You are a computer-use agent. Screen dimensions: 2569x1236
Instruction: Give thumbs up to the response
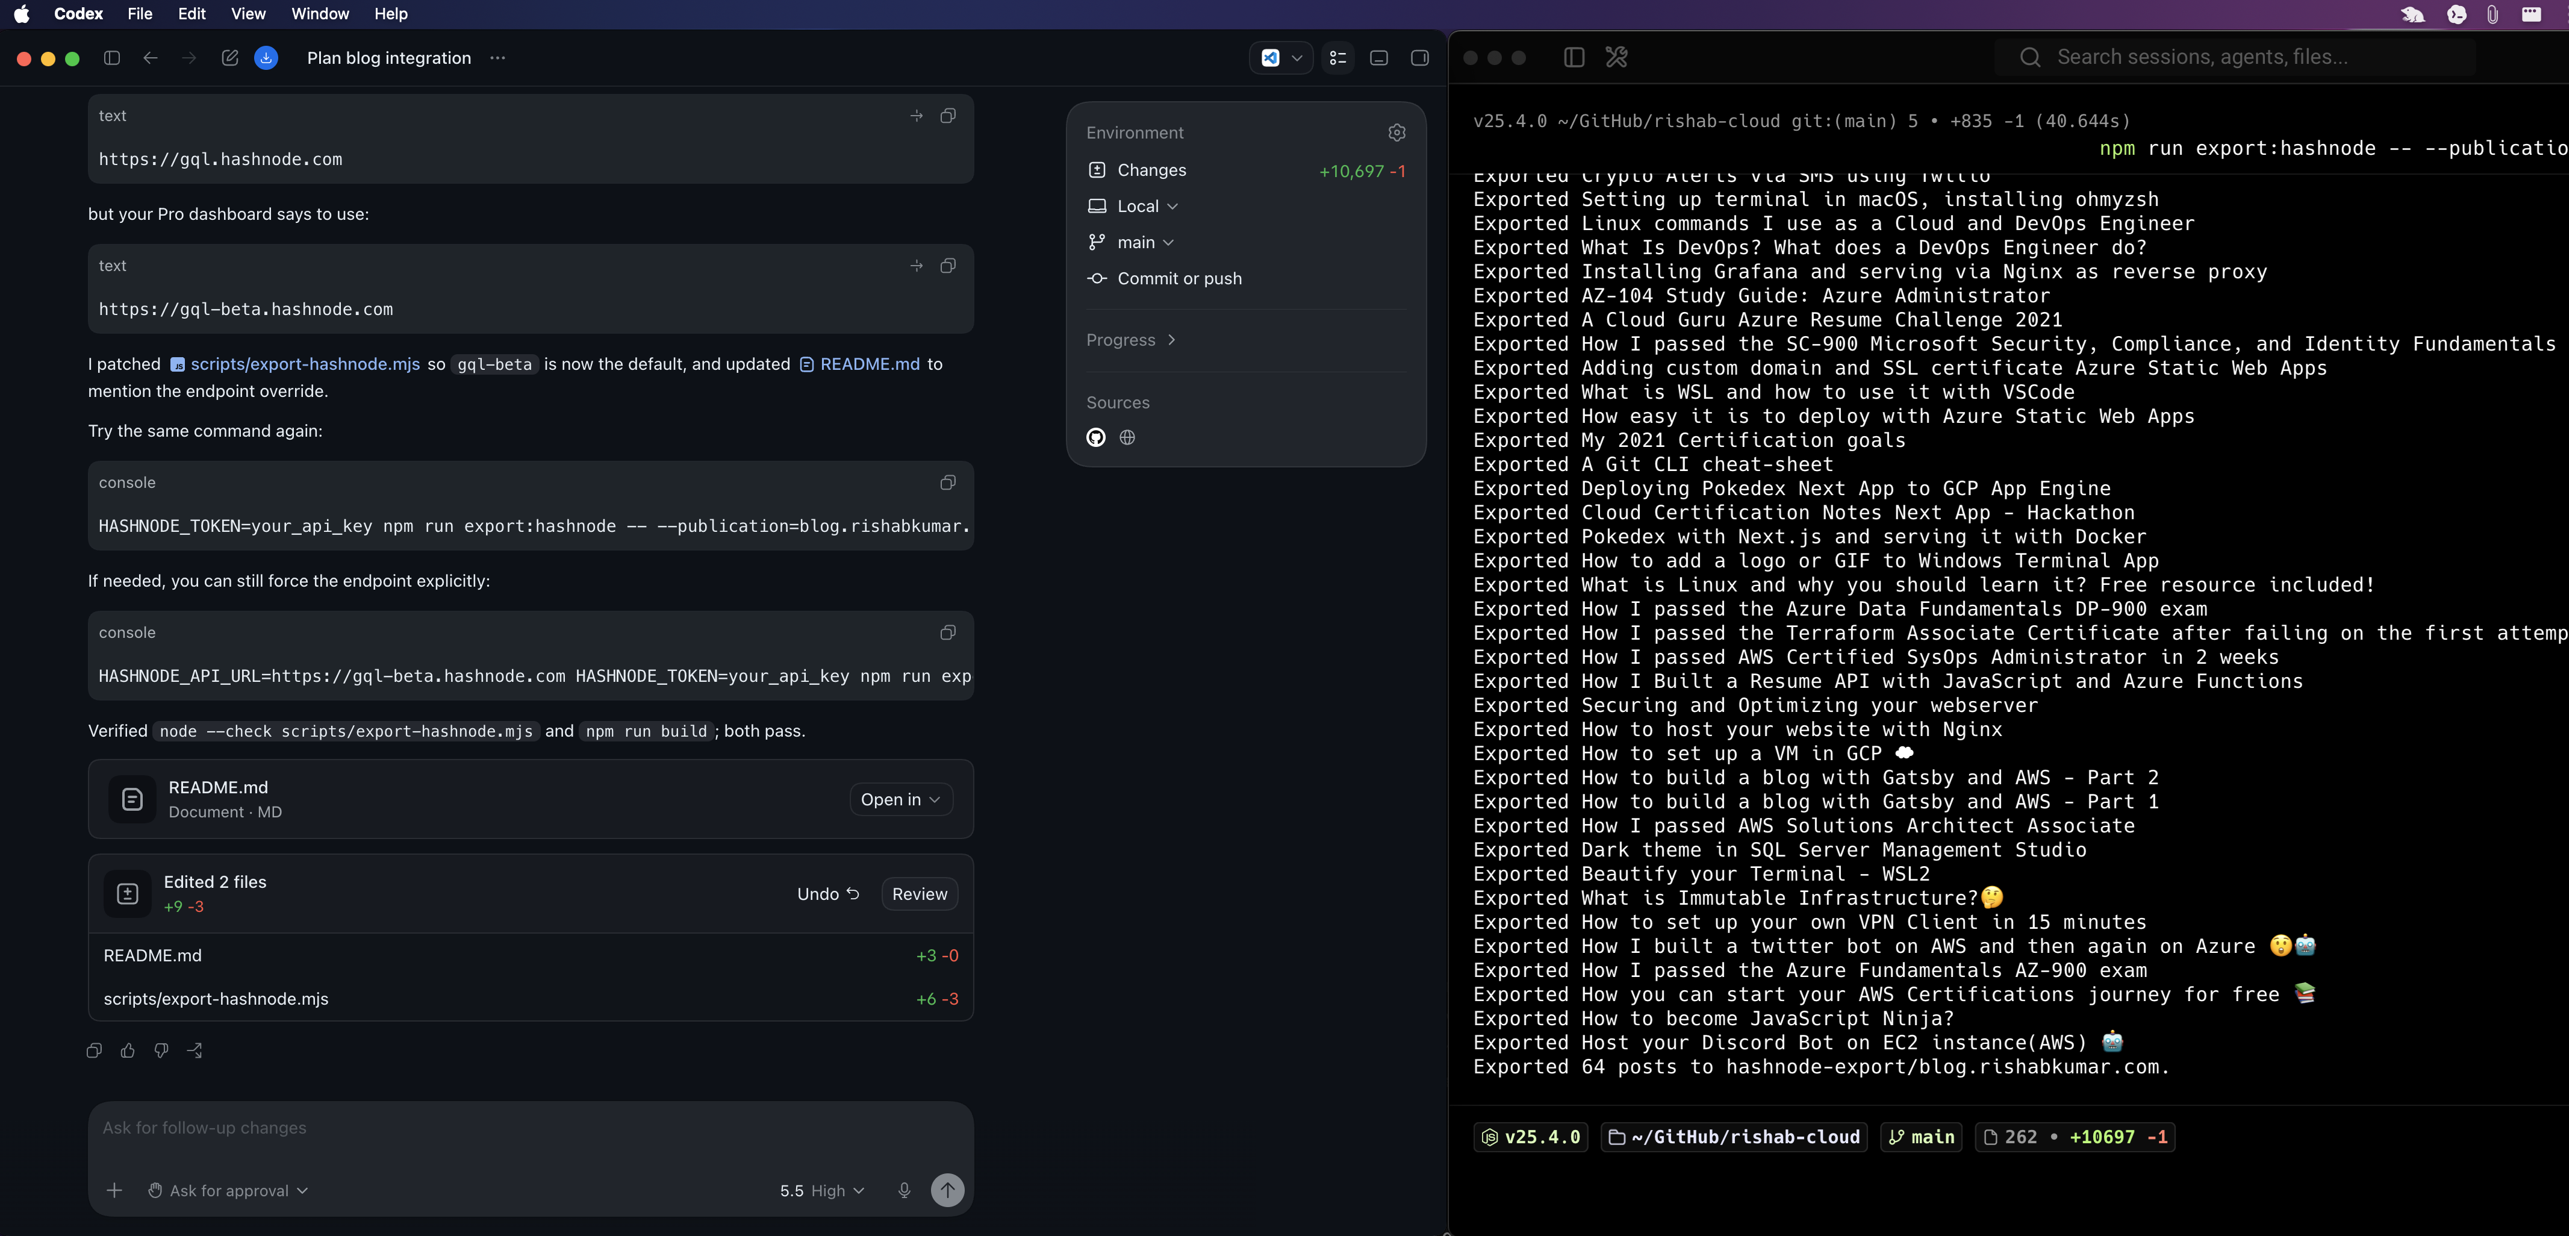click(x=128, y=1050)
